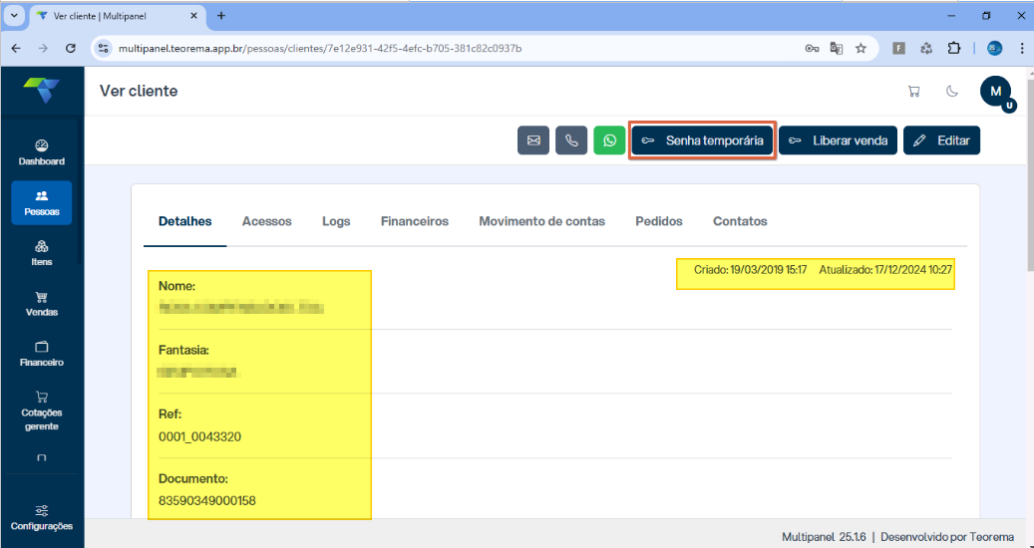Image resolution: width=1034 pixels, height=548 pixels.
Task: Open the Extensions puzzle icon
Action: (x=953, y=48)
